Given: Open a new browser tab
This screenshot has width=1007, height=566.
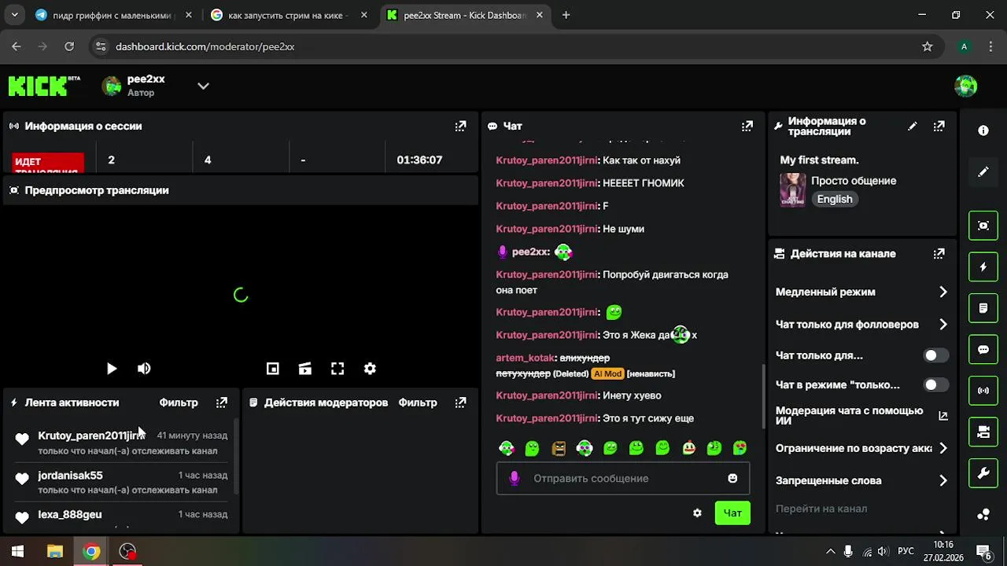Looking at the screenshot, I should [566, 15].
